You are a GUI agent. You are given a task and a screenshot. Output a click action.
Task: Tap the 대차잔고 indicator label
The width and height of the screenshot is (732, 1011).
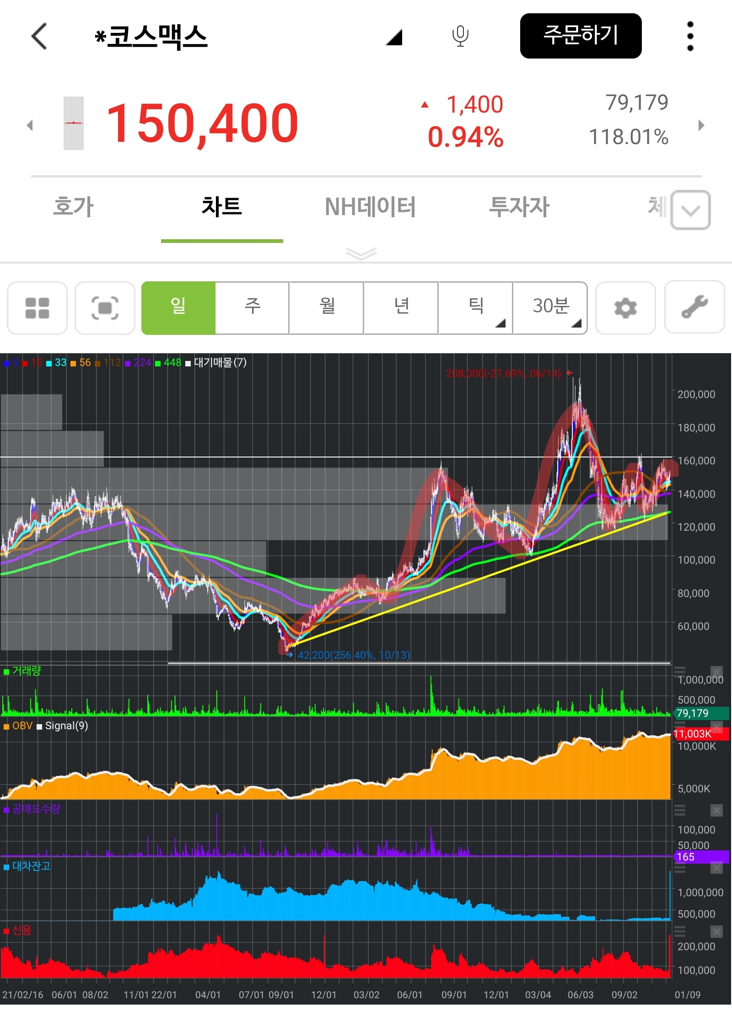(27, 866)
